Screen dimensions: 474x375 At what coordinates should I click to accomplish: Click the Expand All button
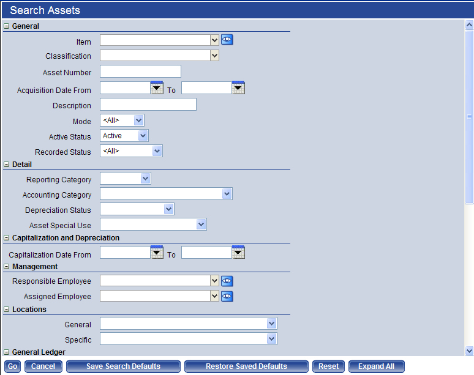click(376, 366)
